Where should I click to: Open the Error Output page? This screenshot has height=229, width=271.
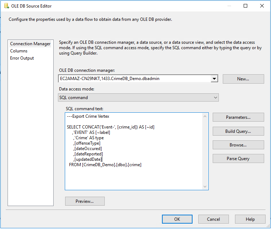tap(22, 58)
